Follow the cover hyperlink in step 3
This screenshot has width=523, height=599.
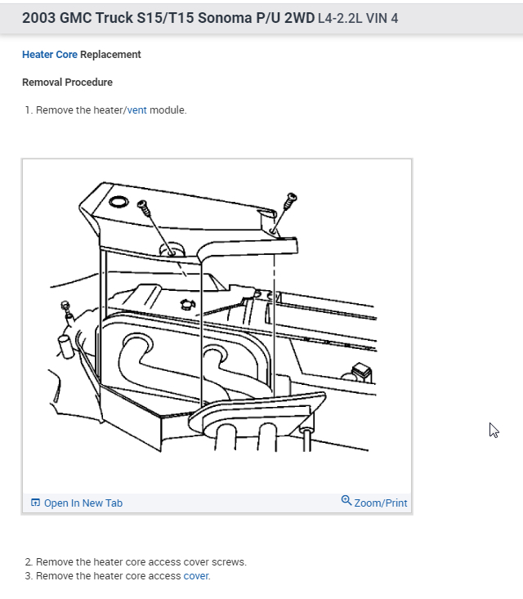[196, 575]
